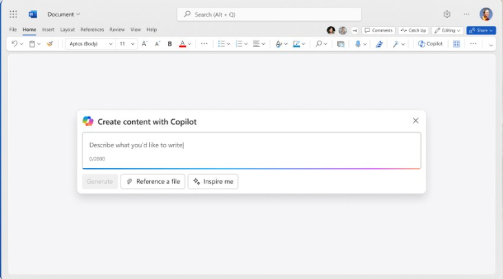Click the Paste clipboard icon
Screen dimensions: 503x279
pyautogui.click(x=32, y=44)
